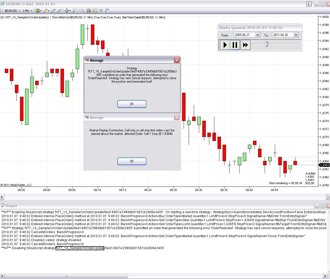The height and width of the screenshot is (279, 330).
Task: Click the 1,4363 current price marker
Action: [324, 165]
